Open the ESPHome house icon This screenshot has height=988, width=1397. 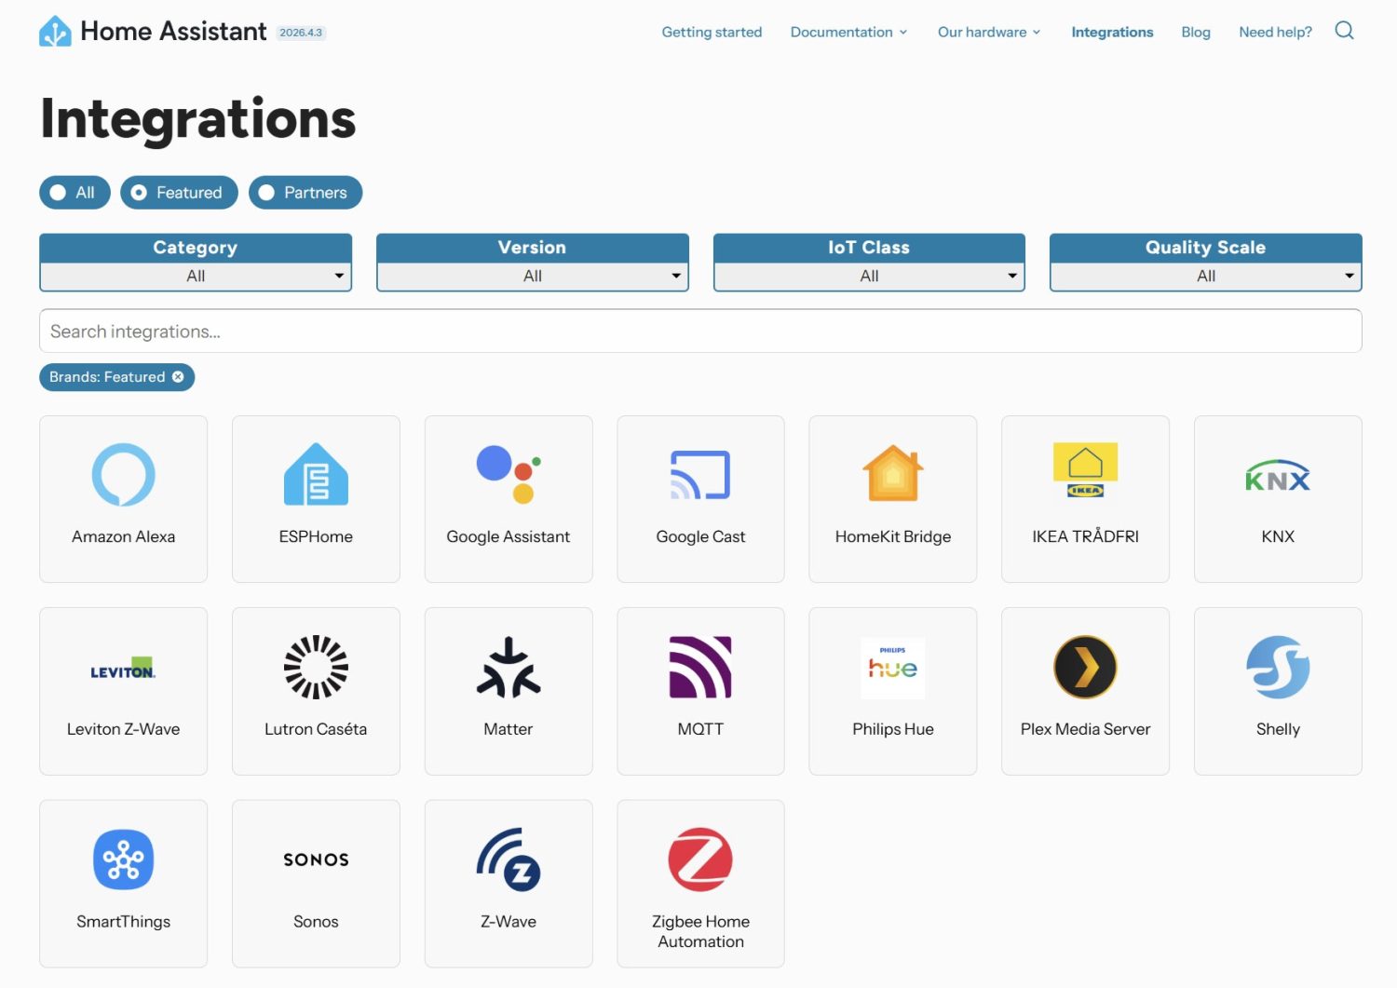click(x=316, y=475)
